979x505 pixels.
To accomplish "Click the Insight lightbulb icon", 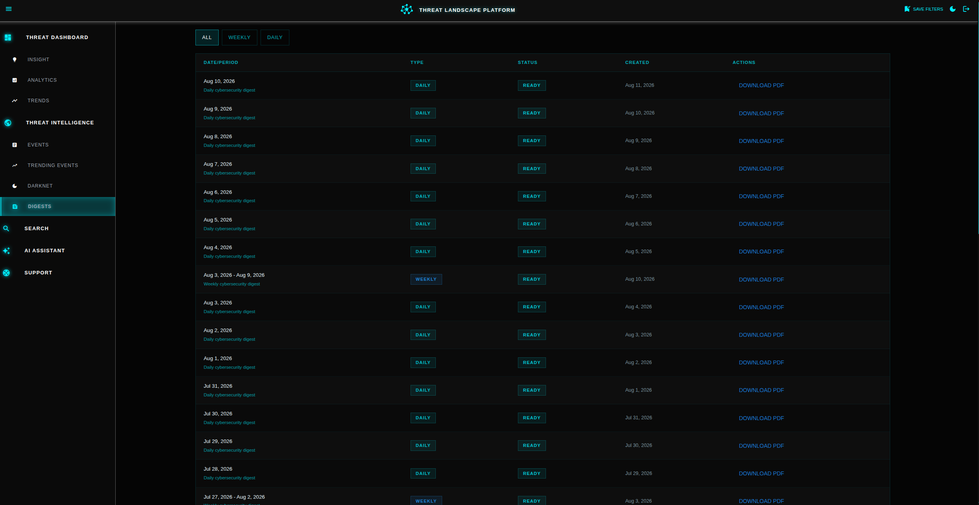I will 15,60.
